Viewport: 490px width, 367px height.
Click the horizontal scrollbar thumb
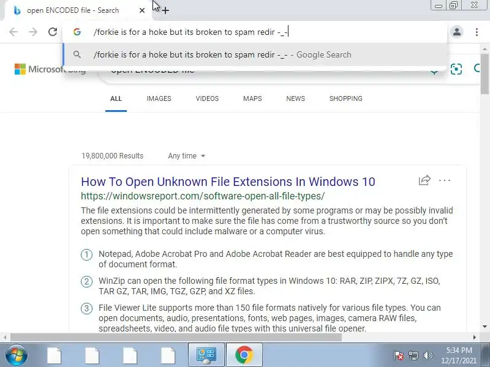(x=176, y=338)
